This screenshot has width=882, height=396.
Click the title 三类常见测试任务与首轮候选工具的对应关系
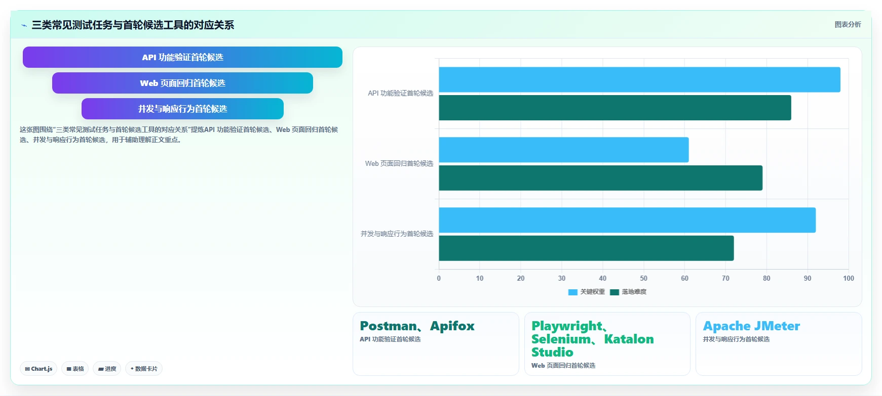coord(133,25)
